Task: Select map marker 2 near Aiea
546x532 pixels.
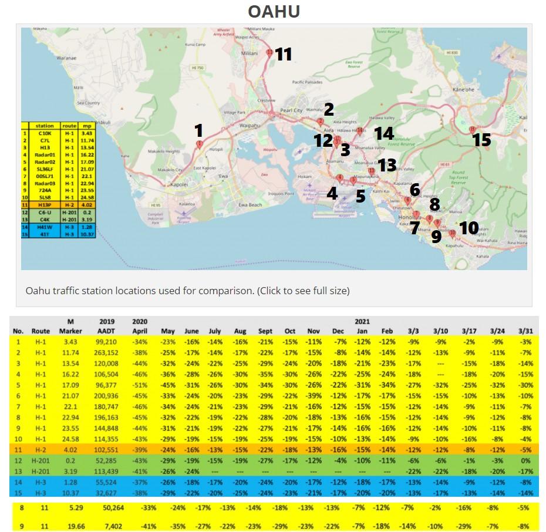Action: (x=320, y=122)
